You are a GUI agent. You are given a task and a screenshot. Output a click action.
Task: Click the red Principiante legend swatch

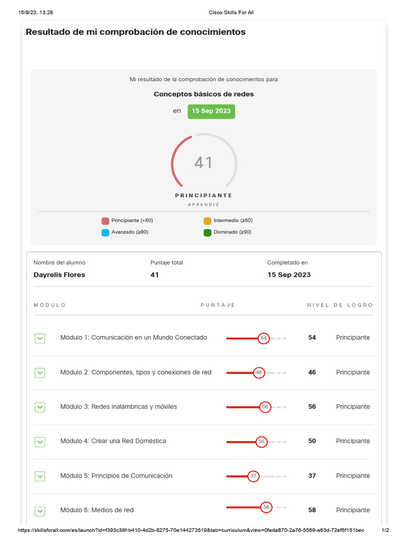[105, 221]
